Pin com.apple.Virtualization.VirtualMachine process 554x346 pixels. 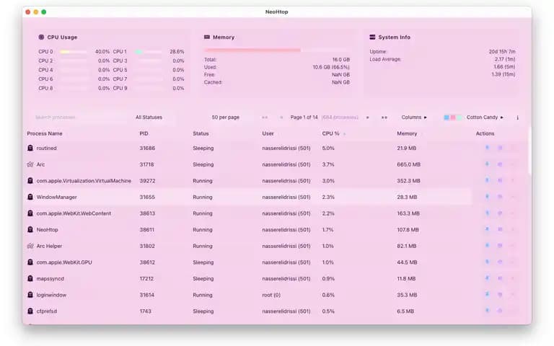point(487,180)
